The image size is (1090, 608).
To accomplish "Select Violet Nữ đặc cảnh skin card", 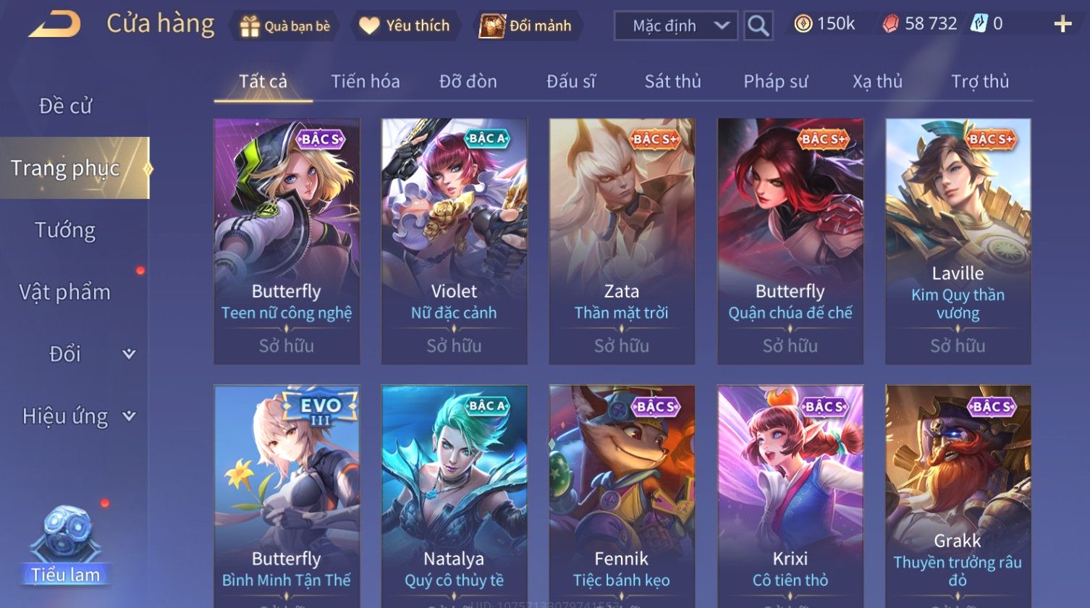I will 454,241.
